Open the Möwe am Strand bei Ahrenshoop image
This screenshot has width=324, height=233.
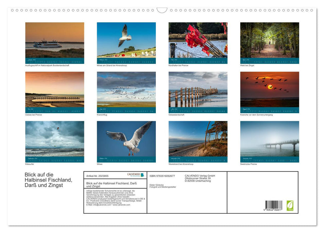tap(126, 42)
